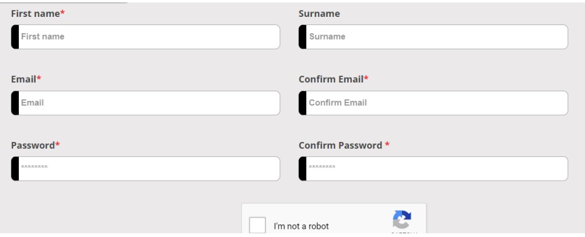The width and height of the screenshot is (585, 237).
Task: Tick the I'm not a robot checkbox
Action: (x=257, y=226)
